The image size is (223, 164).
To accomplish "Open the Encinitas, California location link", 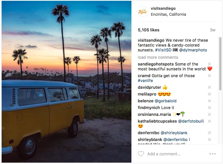I will click(168, 14).
